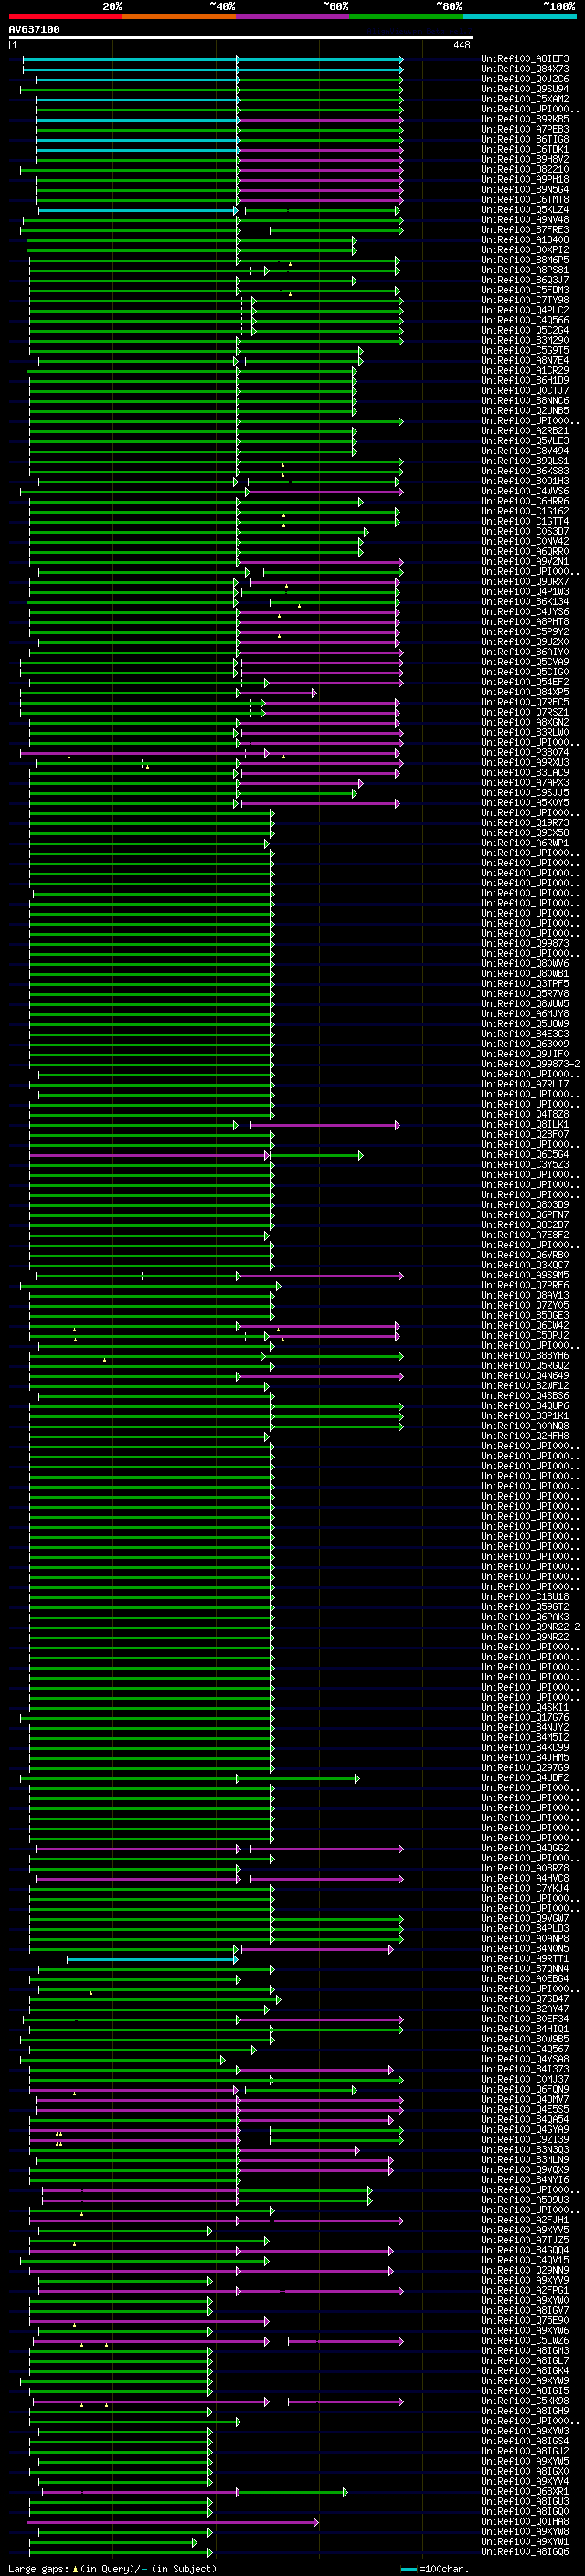Screen dimensions: 585x2576
Task: Select the UniRef100_A1D408 label
Action: 525,240
